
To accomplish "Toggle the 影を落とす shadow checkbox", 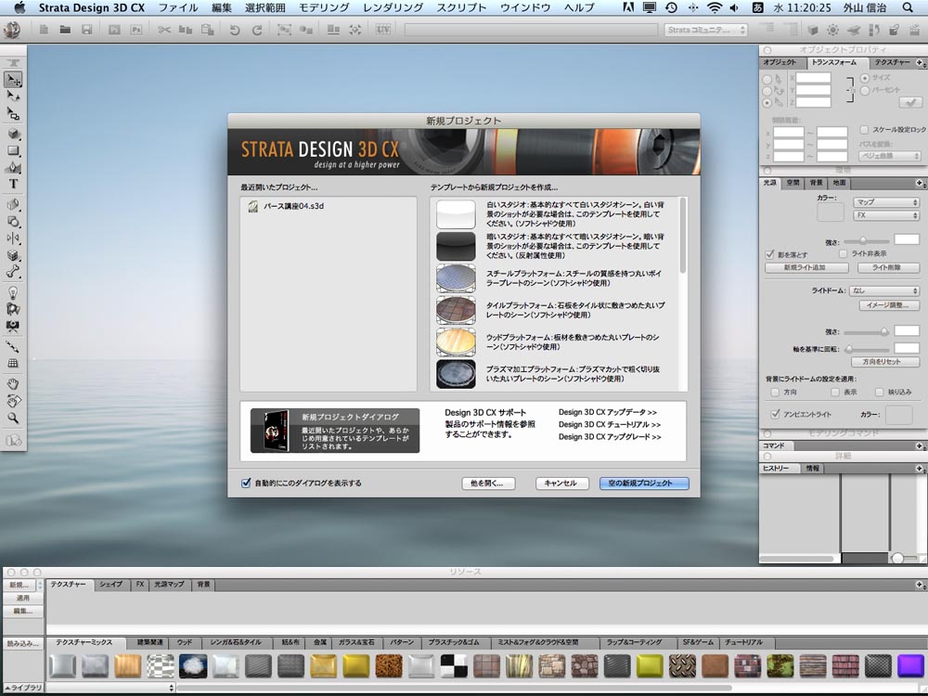I will [769, 254].
